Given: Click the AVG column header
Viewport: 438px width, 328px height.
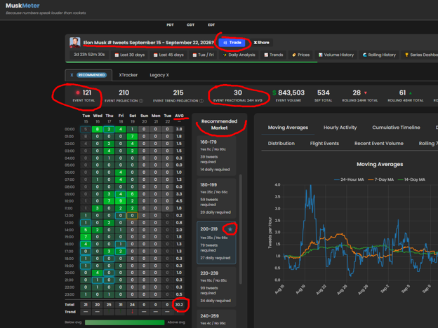Looking at the screenshot, I should [x=179, y=116].
